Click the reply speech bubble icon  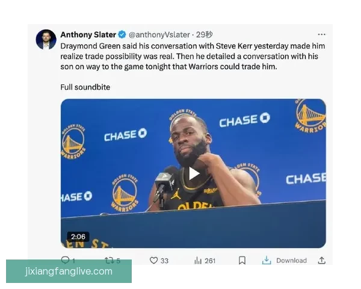tap(65, 258)
